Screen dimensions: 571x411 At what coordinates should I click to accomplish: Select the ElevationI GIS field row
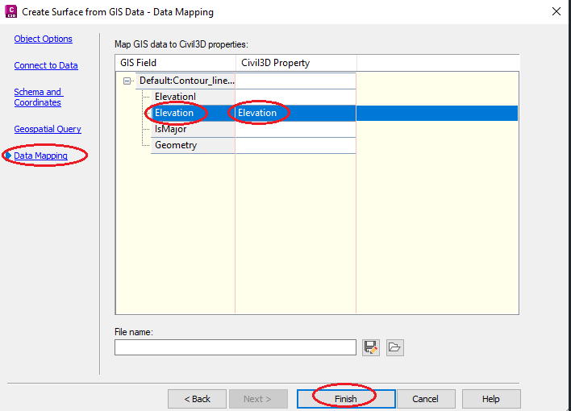tap(193, 97)
